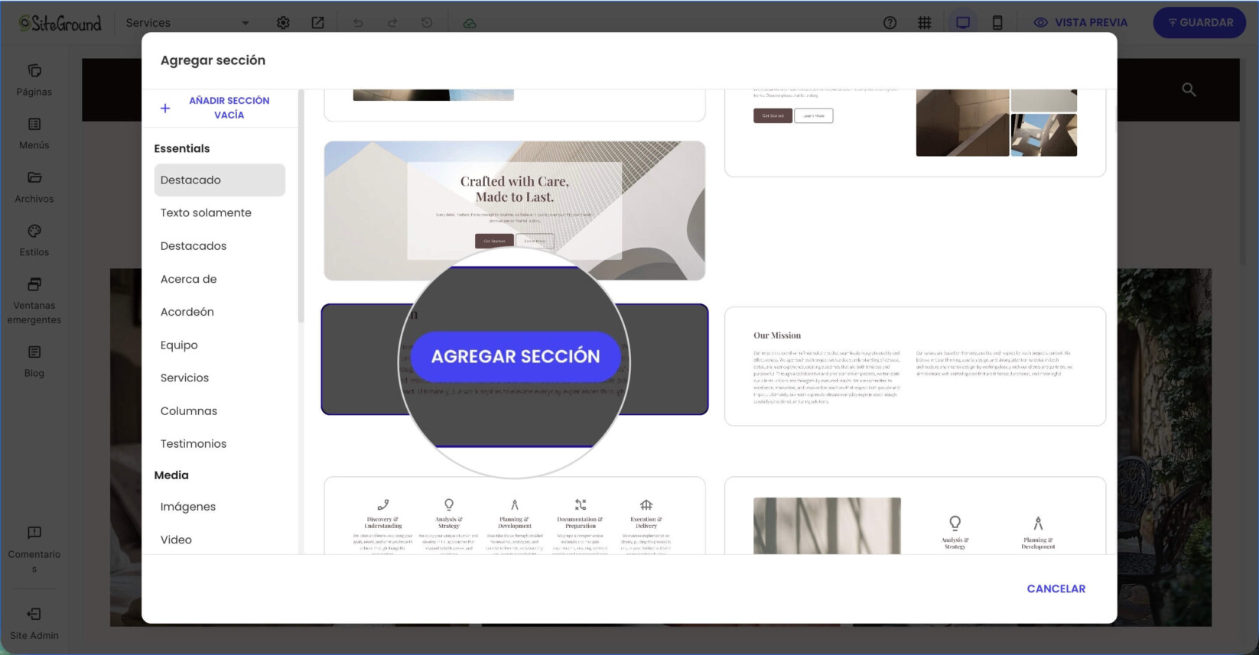Click the Agregar sección button

click(516, 356)
